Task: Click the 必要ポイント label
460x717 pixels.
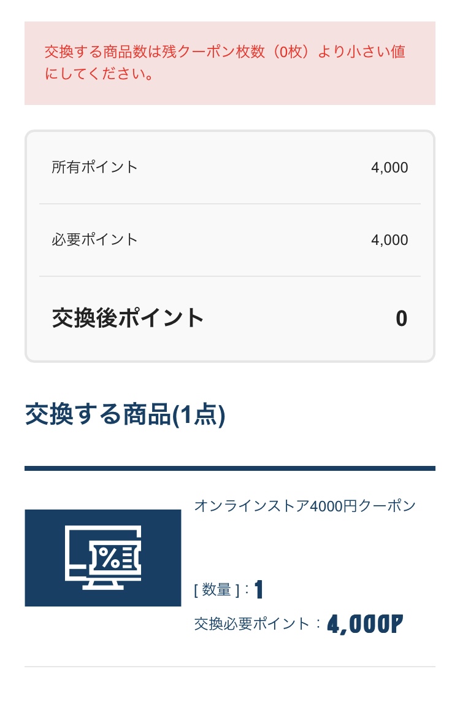Action: click(x=95, y=239)
